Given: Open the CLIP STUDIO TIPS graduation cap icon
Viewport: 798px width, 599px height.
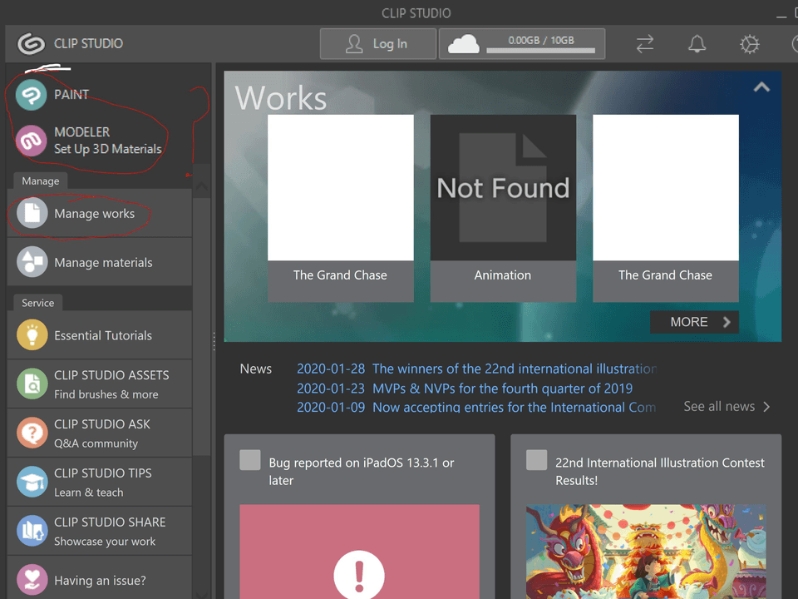Looking at the screenshot, I should point(32,482).
